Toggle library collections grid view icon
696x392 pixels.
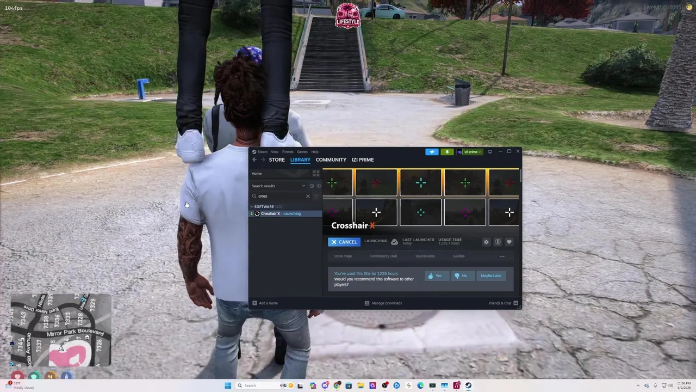316,173
